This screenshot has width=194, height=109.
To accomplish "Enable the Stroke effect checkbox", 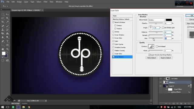I will [x=113, y=32].
